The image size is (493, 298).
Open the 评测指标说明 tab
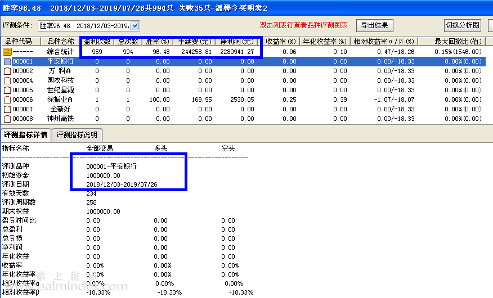pos(77,135)
